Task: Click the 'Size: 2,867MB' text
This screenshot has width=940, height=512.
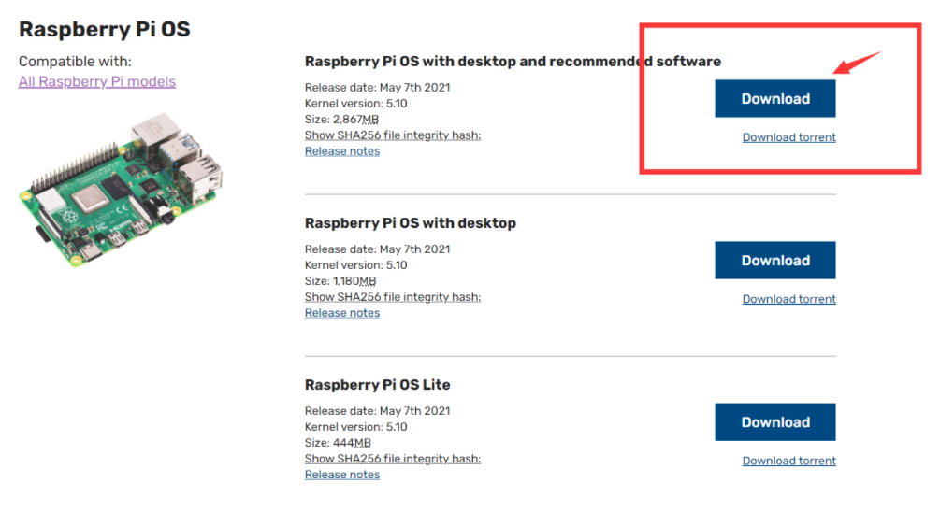Action: (x=341, y=120)
